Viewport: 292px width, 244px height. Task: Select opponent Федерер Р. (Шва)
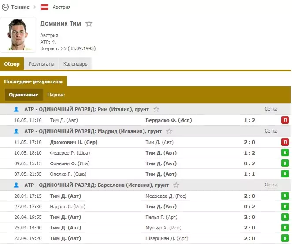70,153
